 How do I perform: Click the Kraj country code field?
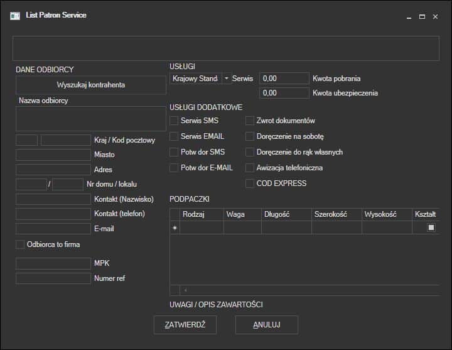click(x=26, y=140)
